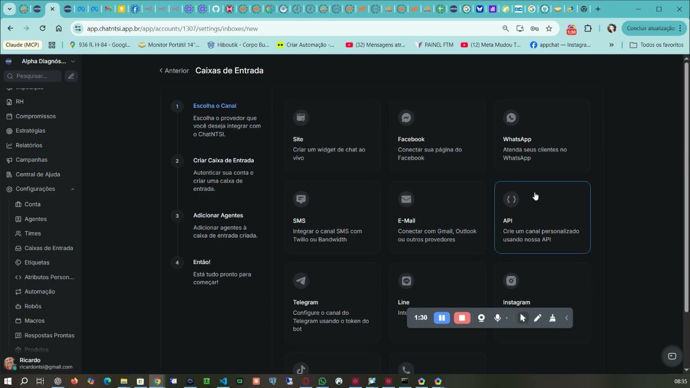Open the browser extensions puzzle icon
This screenshot has height=388, width=690.
tap(588, 29)
